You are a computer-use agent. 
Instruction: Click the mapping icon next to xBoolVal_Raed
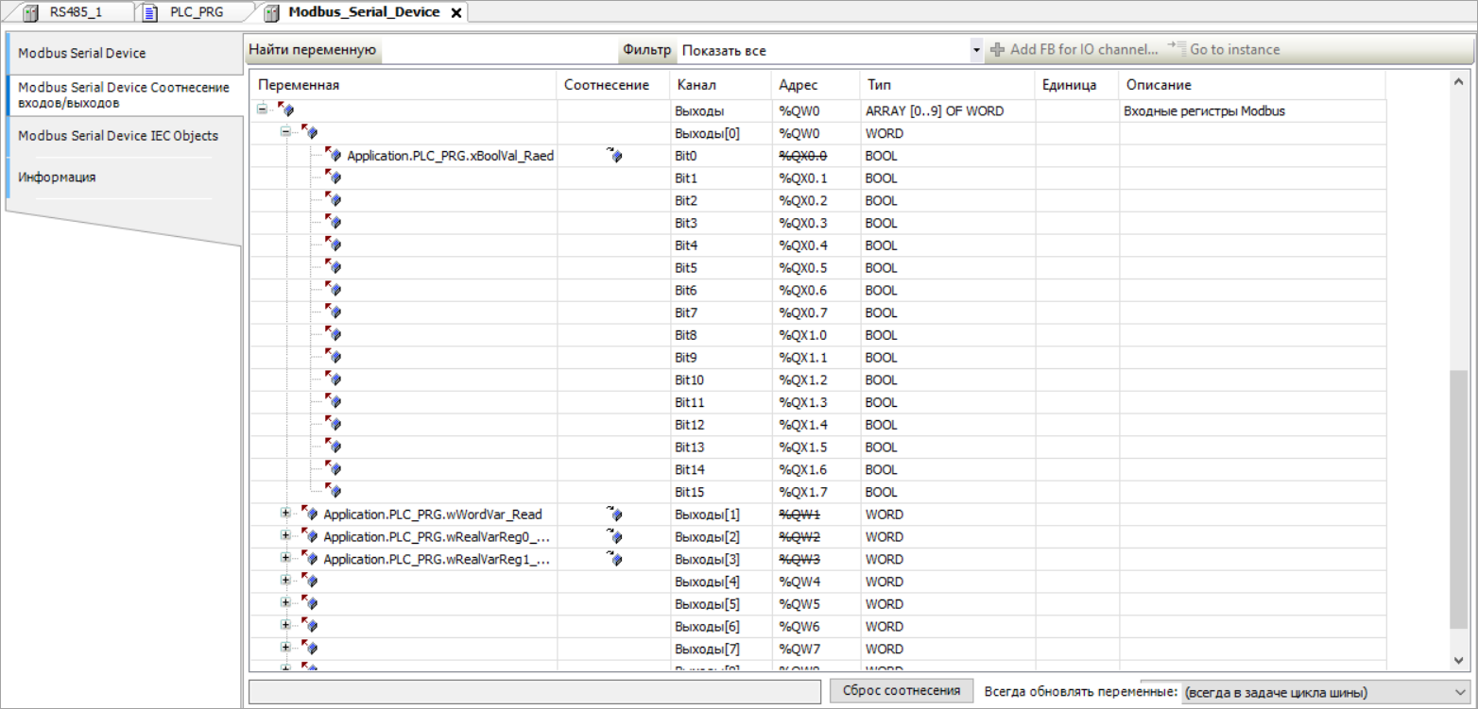pos(614,156)
